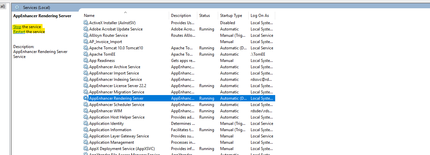Click gear icon for Application Identity
The width and height of the screenshot is (430, 155).
point(86,124)
